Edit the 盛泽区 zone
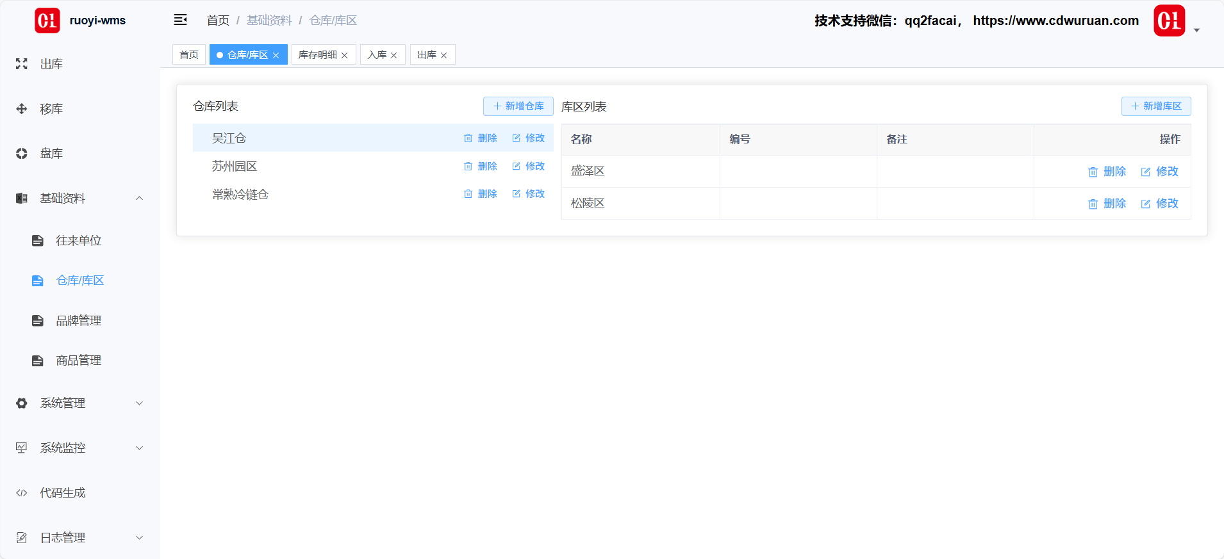This screenshot has height=559, width=1224. pyautogui.click(x=1160, y=172)
